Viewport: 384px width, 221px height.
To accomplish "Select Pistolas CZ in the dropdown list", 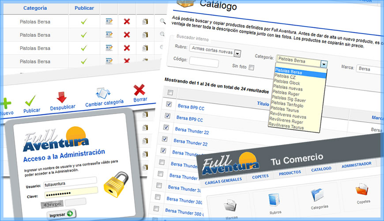I will tap(285, 76).
